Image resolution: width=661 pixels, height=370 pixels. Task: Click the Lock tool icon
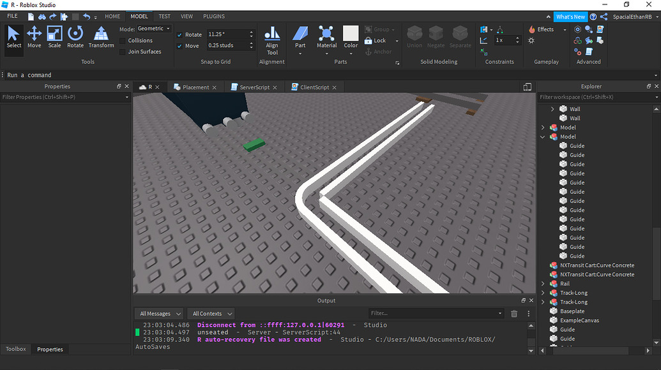368,40
